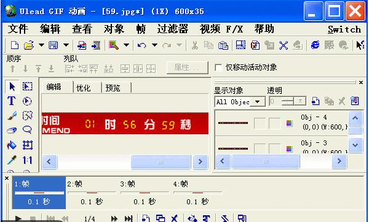Click the canvas horizontal scrollbar thumb
Viewport: 369px width, 222px height.
(161, 162)
